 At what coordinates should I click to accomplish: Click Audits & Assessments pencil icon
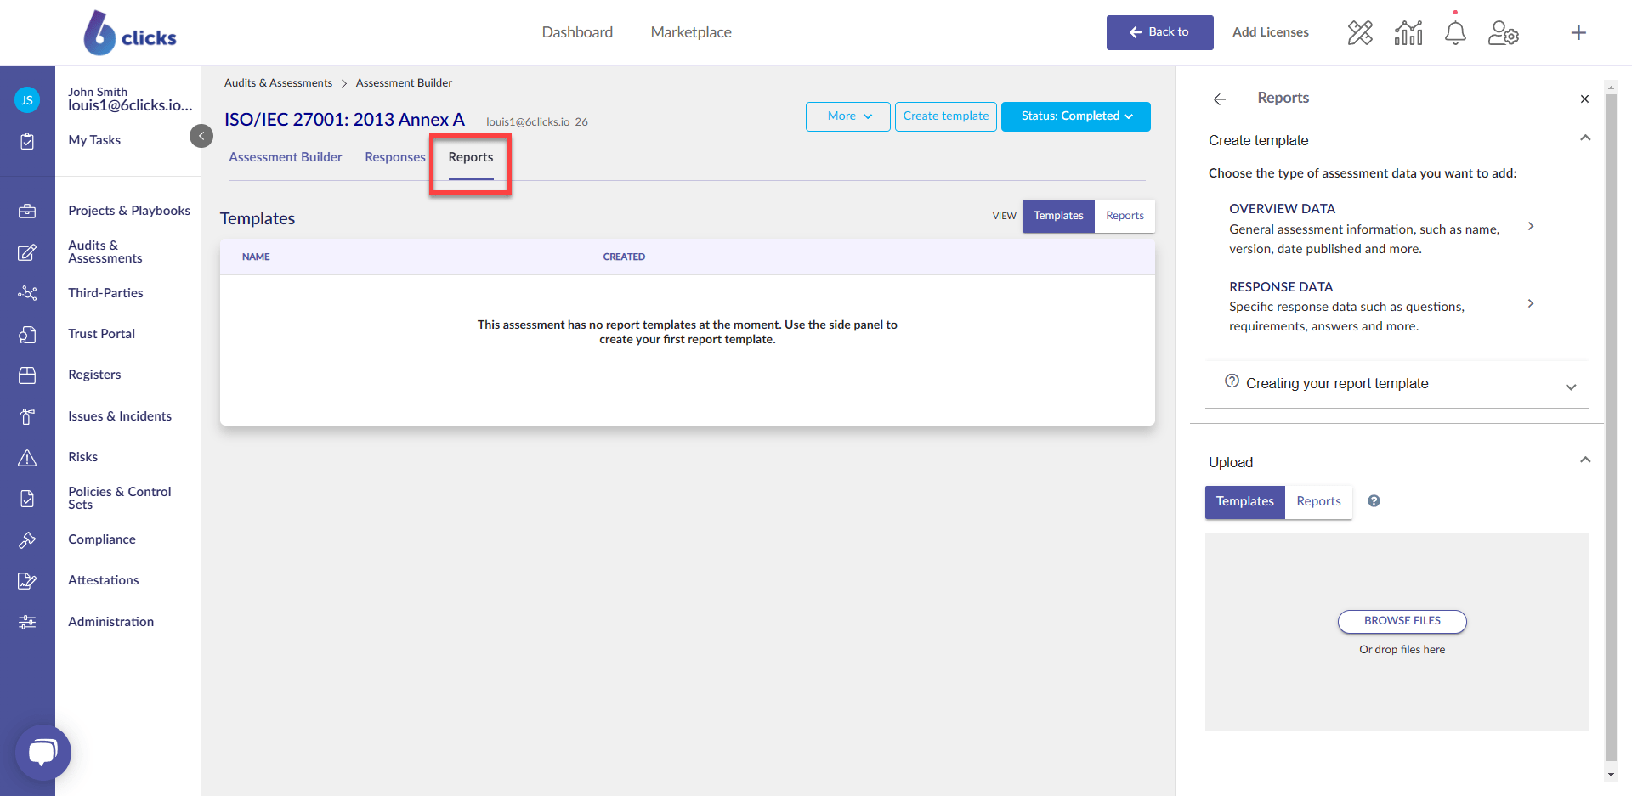point(27,252)
